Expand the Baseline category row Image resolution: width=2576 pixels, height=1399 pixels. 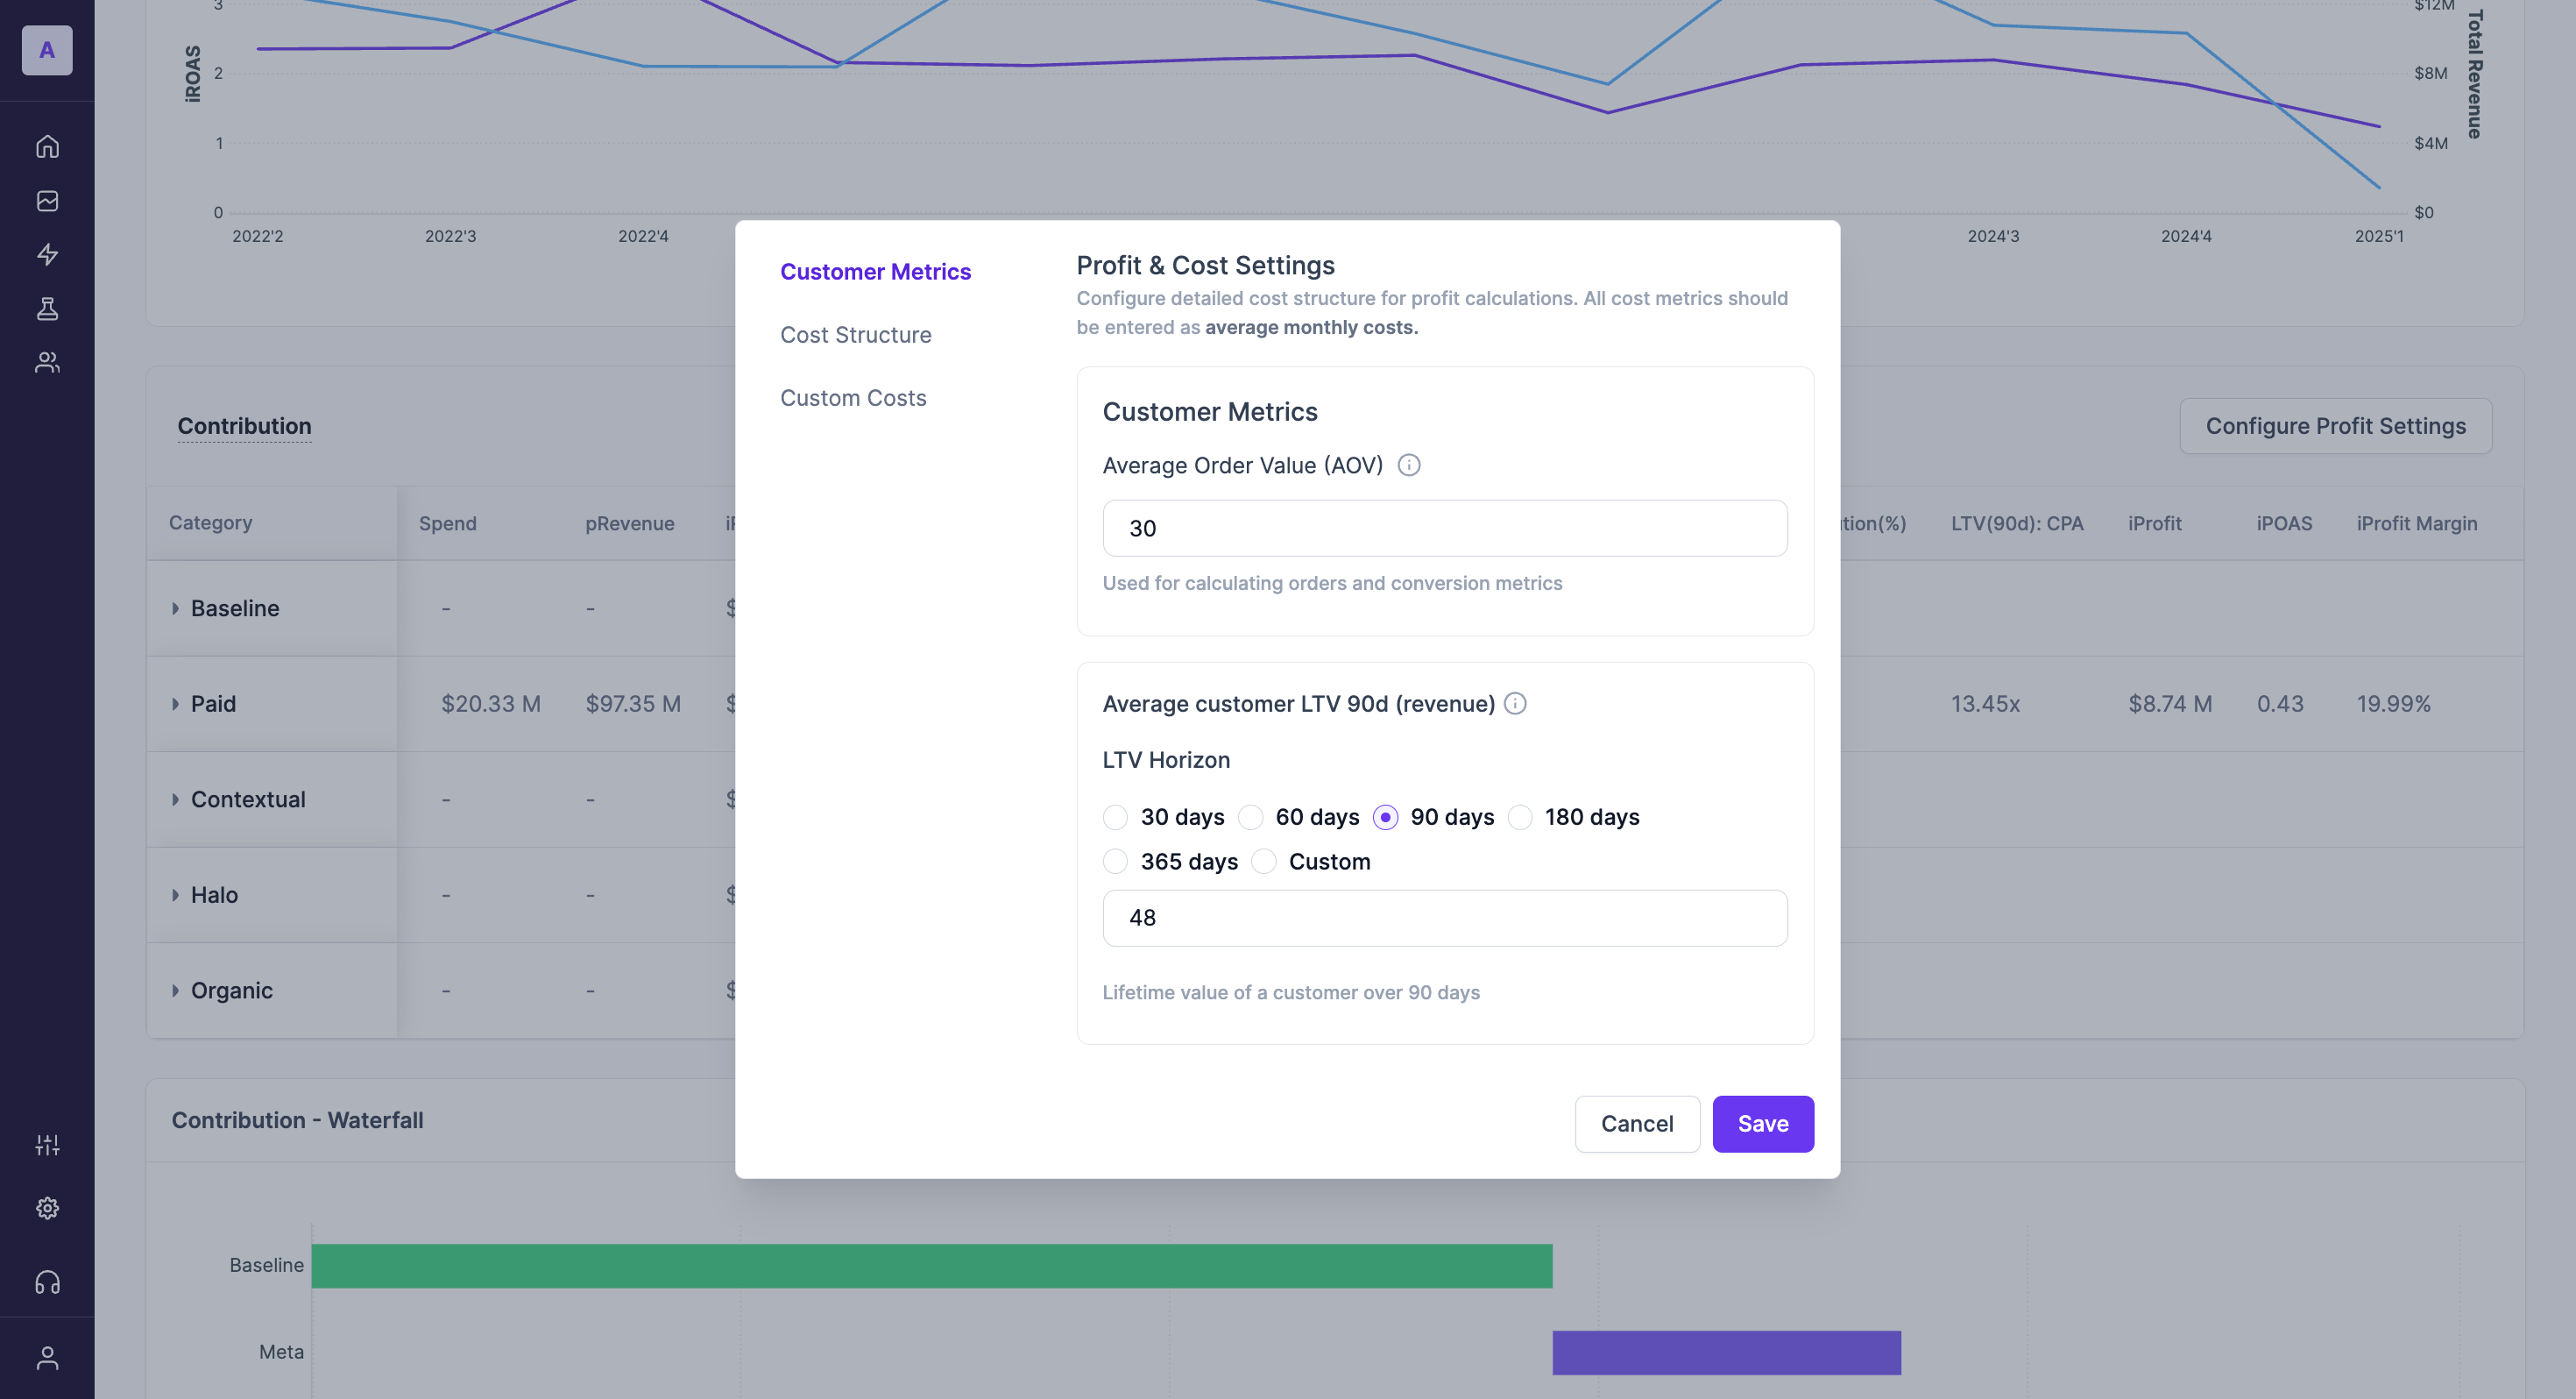pyautogui.click(x=175, y=608)
